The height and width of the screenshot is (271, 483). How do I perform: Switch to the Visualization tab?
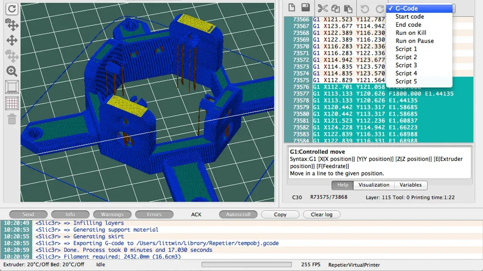point(374,185)
